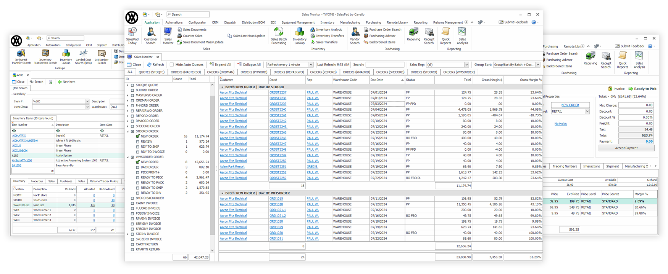Select the ORDERs (WMSORDER) filter tab

coord(459,72)
